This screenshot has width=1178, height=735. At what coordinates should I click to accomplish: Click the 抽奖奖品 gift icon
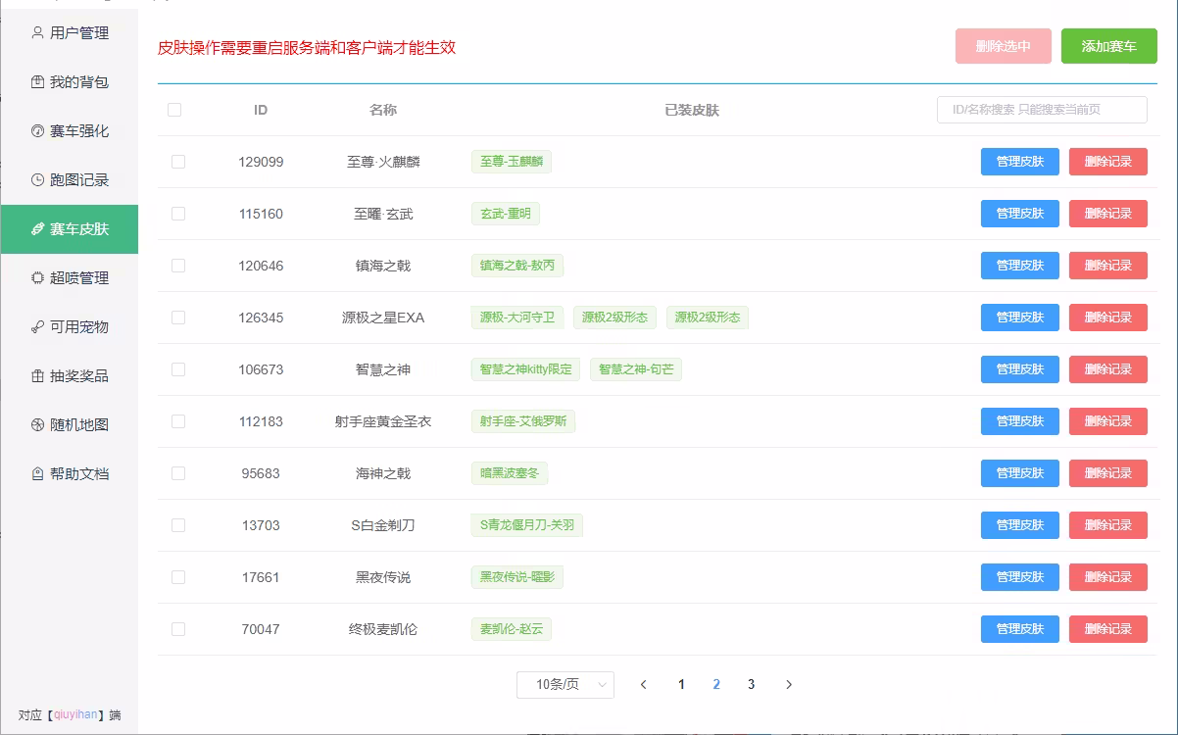(37, 376)
